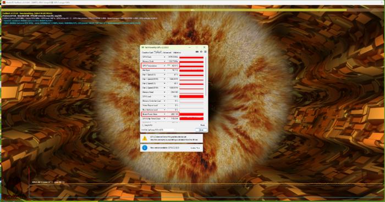Viewport: 385px width, 202px height.
Task: Open the GPU Temperature sensor dropdown arrow
Action: [x=164, y=66]
